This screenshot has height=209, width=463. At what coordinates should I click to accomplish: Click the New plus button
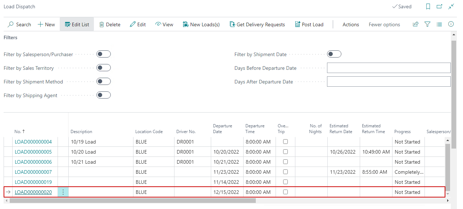(x=46, y=24)
